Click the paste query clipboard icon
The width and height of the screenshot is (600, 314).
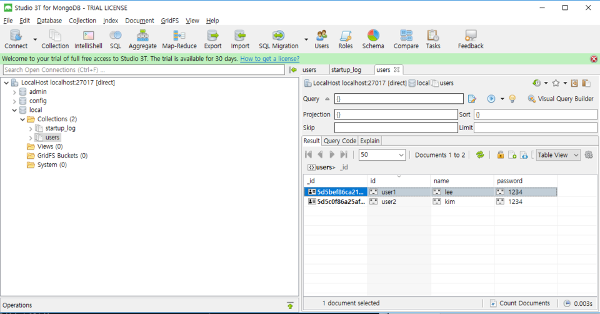point(586,83)
